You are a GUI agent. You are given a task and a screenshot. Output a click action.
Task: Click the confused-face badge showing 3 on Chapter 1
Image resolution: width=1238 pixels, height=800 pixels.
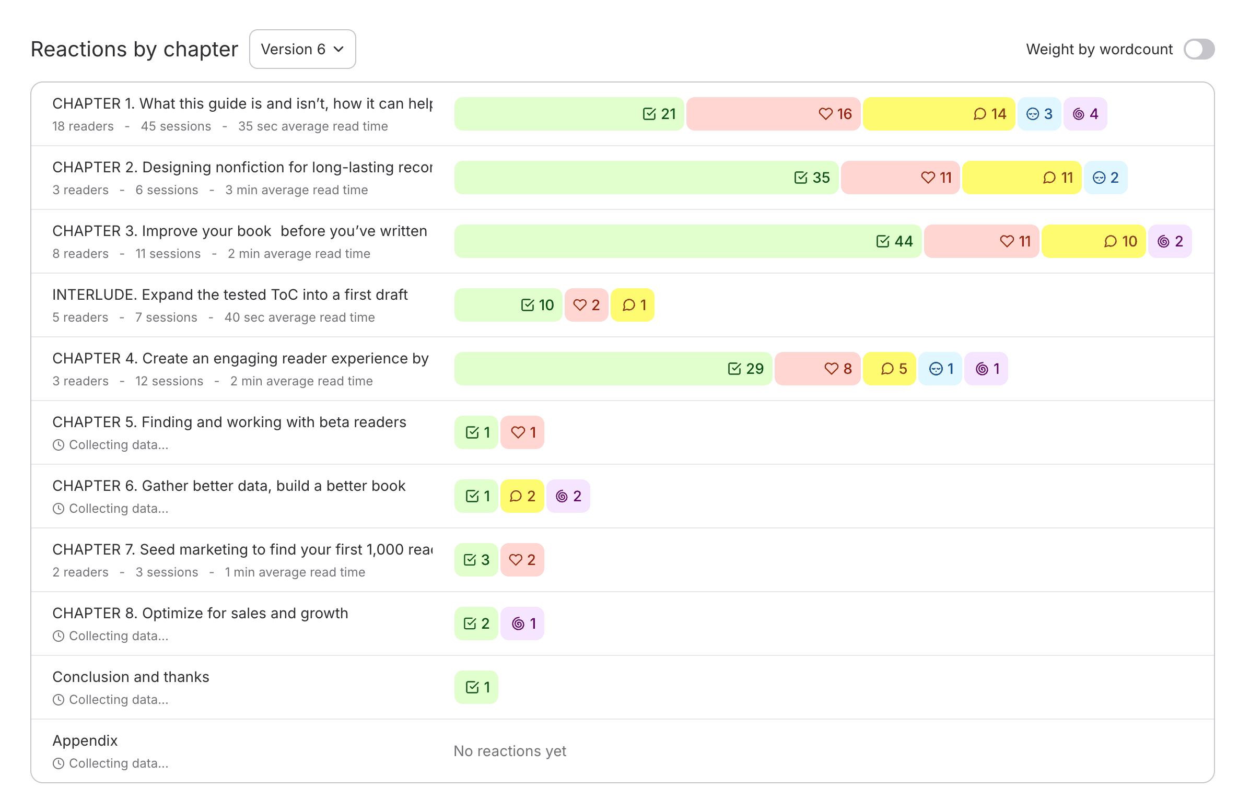click(x=1038, y=113)
